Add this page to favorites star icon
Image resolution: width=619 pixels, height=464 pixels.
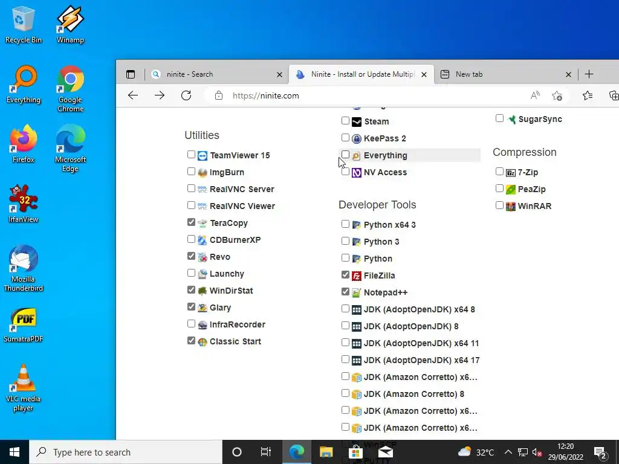557,95
